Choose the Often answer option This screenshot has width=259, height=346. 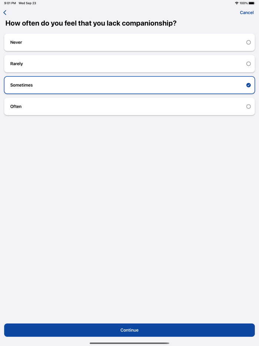129,106
